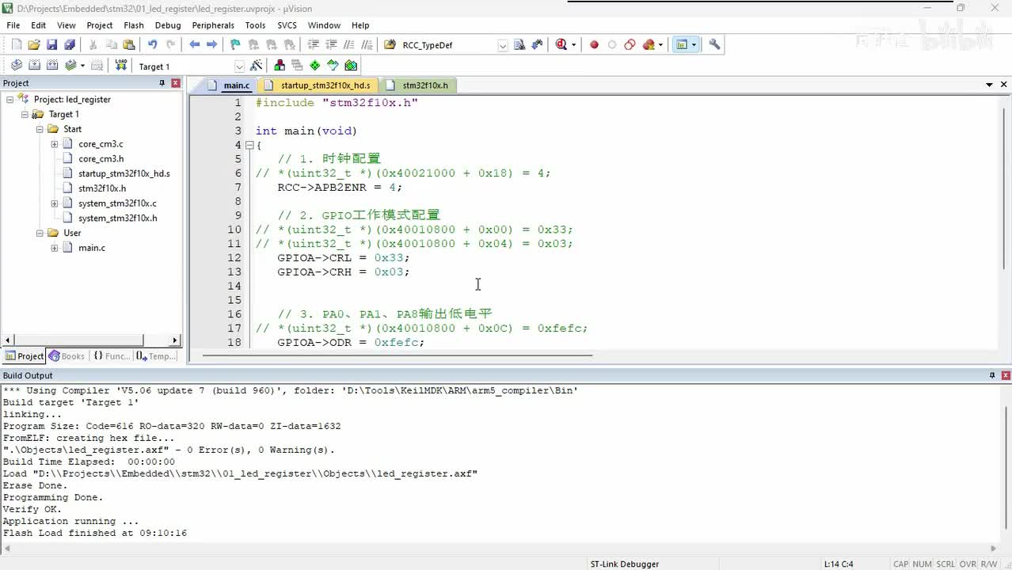Image resolution: width=1012 pixels, height=570 pixels.
Task: Click the Save All icon
Action: [70, 45]
